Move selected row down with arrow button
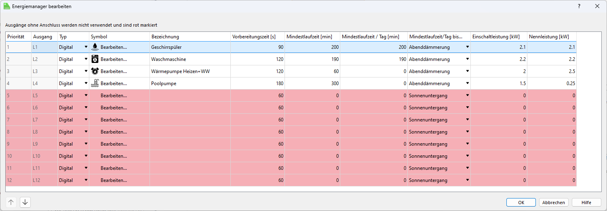Viewport: 607px width, 211px height. pyautogui.click(x=25, y=202)
